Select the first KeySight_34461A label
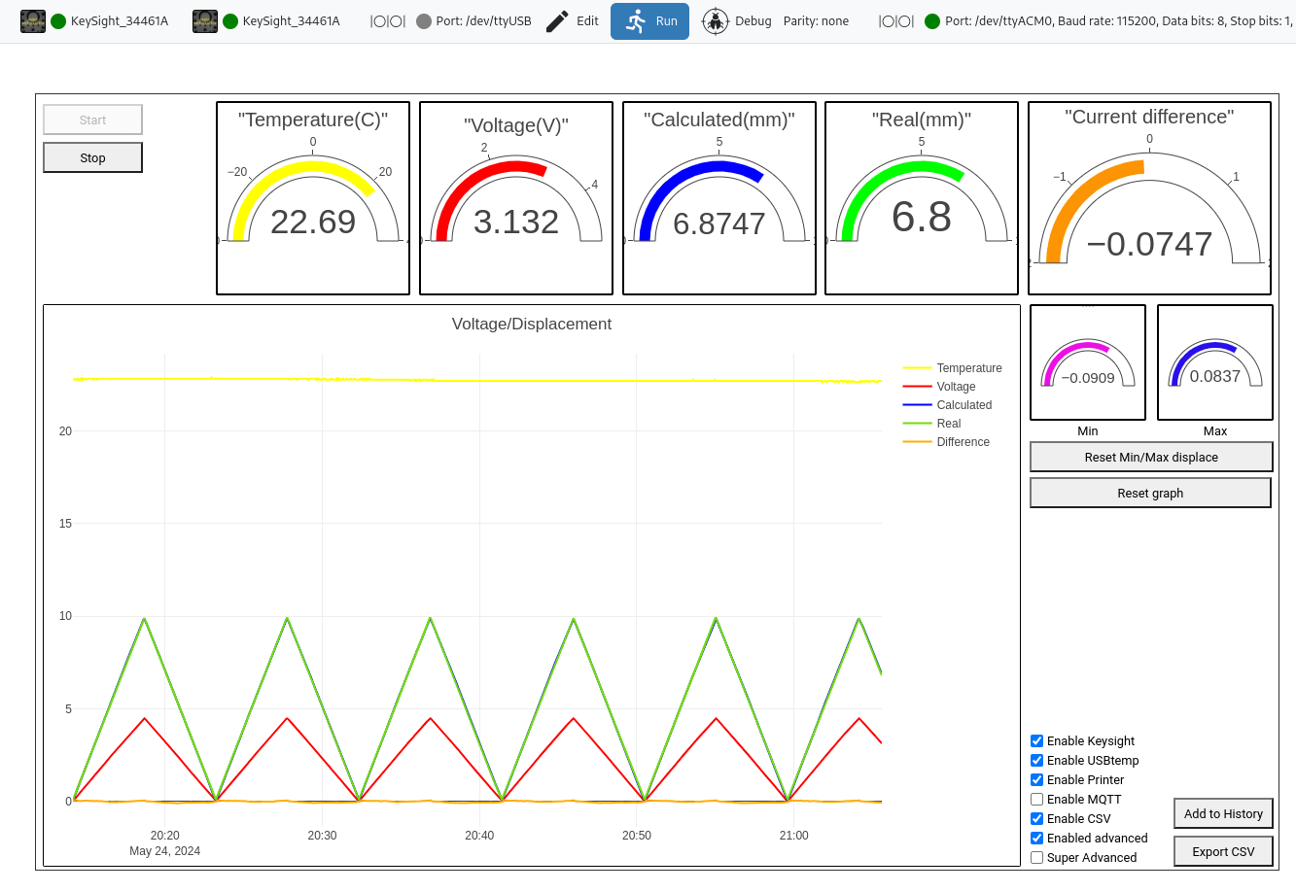The image size is (1296, 892). pos(120,21)
